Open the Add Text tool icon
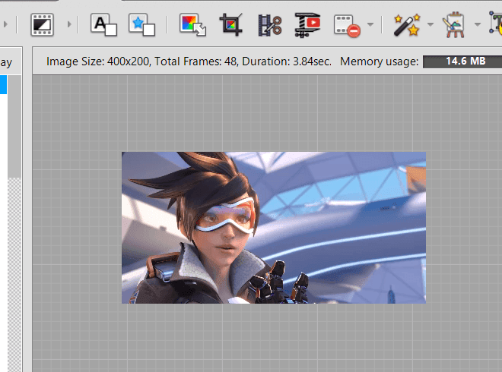Viewport: 502px width, 372px height. coord(103,24)
